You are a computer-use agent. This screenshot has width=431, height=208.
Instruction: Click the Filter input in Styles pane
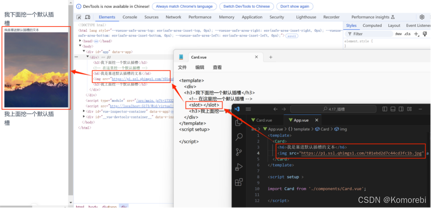click(x=369, y=34)
